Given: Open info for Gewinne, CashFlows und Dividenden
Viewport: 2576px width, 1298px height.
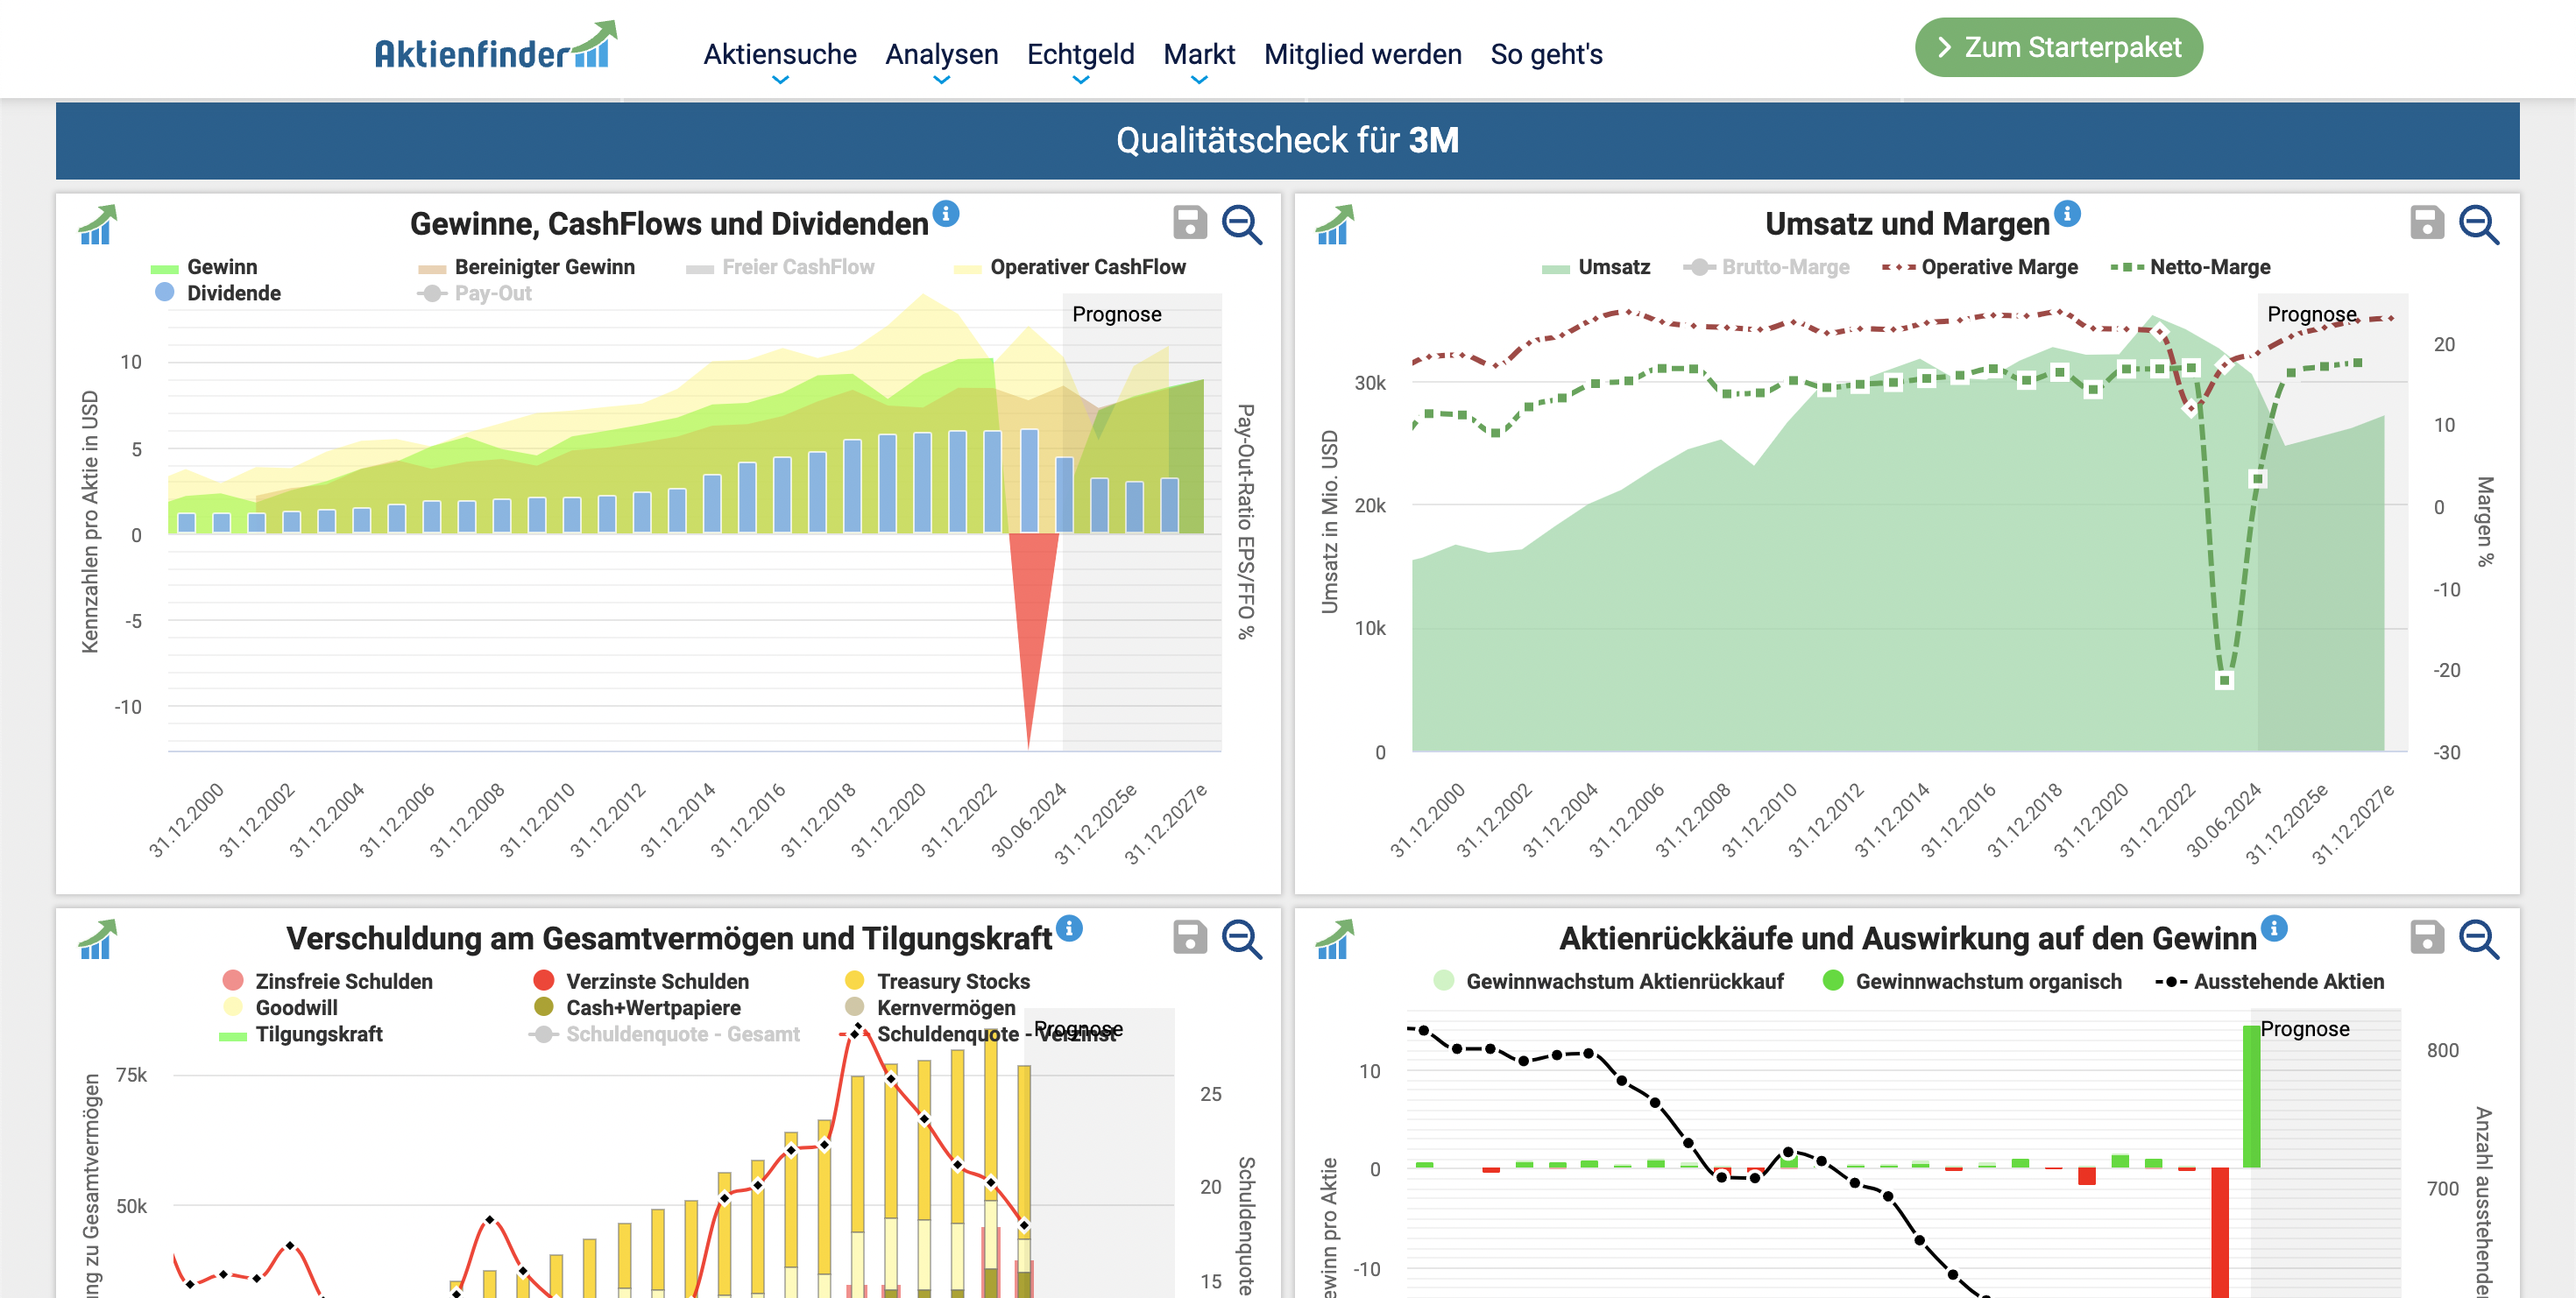Looking at the screenshot, I should (x=945, y=213).
